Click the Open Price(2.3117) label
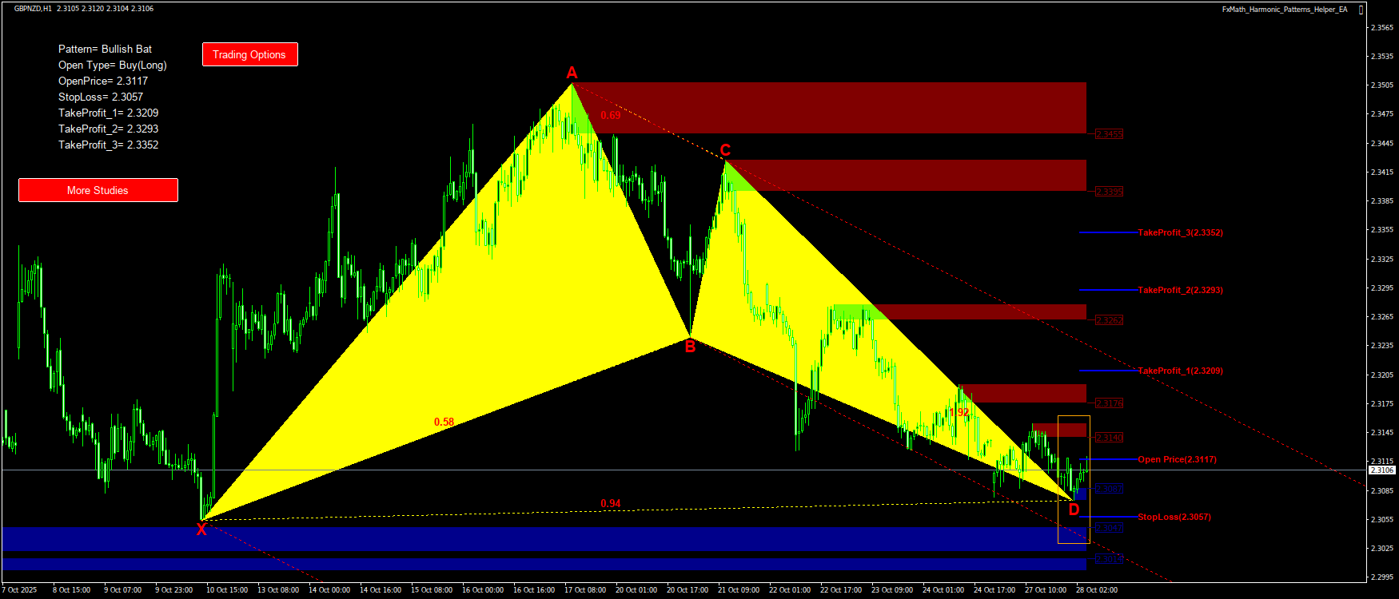This screenshot has height=599, width=1399. point(1177,459)
